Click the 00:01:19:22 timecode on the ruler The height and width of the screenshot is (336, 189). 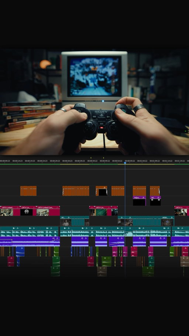(179, 161)
